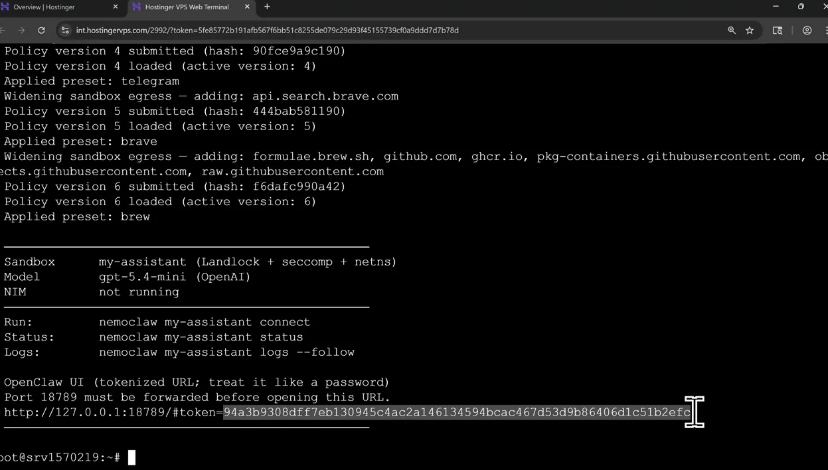
Task: Click 'Applied preset: brew' line
Action: pyautogui.click(x=77, y=216)
